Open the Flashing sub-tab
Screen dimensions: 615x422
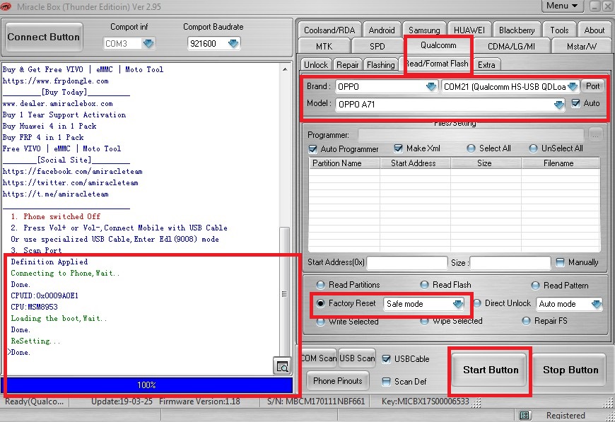380,65
